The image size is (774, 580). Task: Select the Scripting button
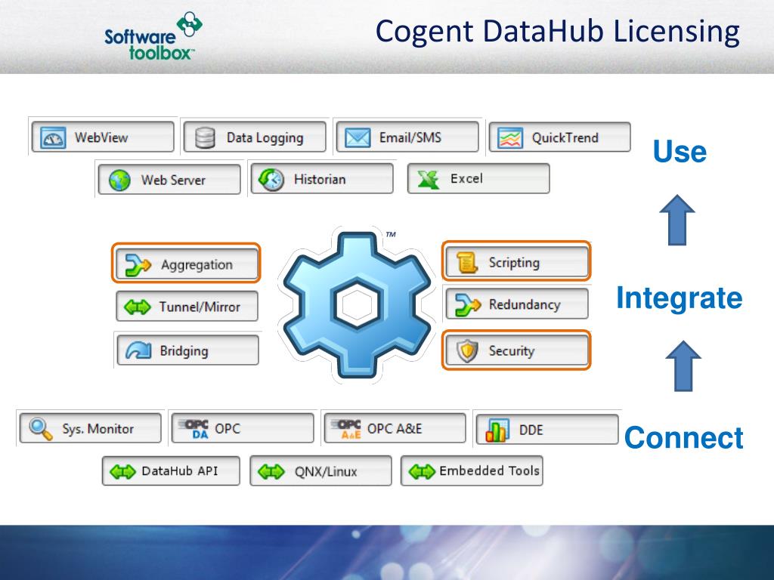click(x=516, y=261)
